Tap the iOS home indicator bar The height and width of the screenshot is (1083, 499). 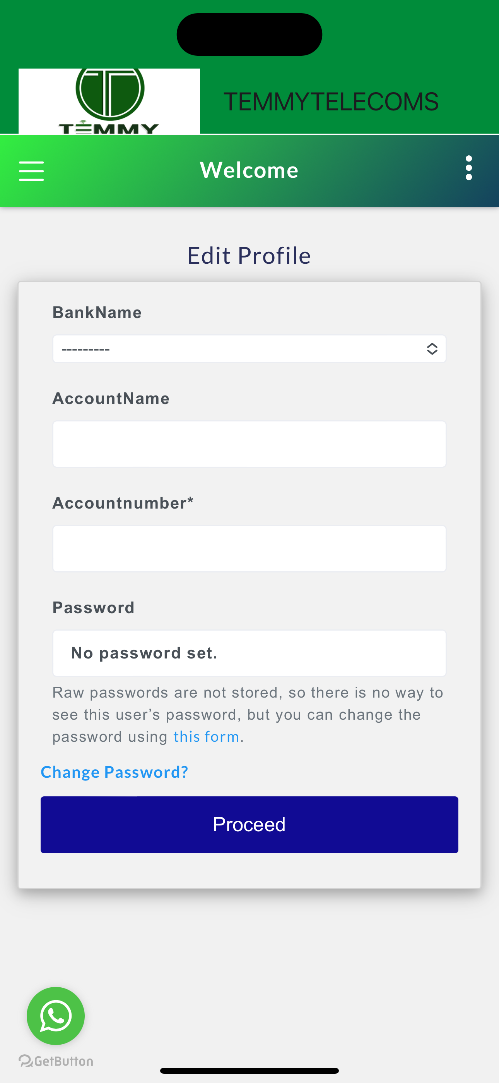(x=249, y=1070)
